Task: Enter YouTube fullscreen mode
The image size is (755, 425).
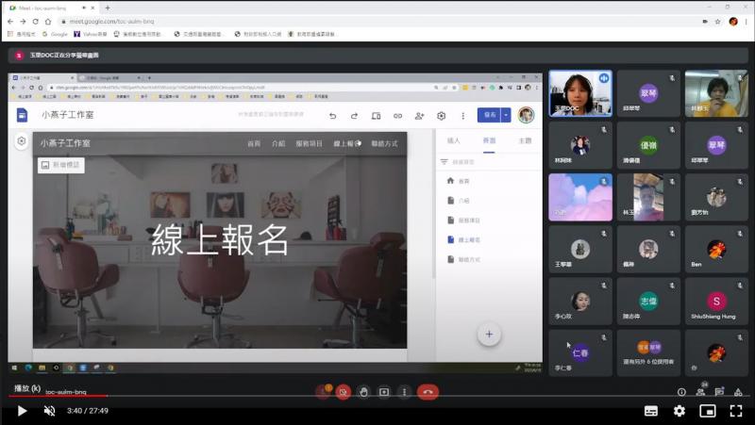Action: (x=736, y=411)
